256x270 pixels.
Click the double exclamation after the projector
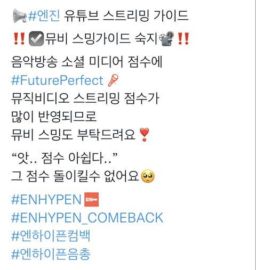(x=183, y=38)
